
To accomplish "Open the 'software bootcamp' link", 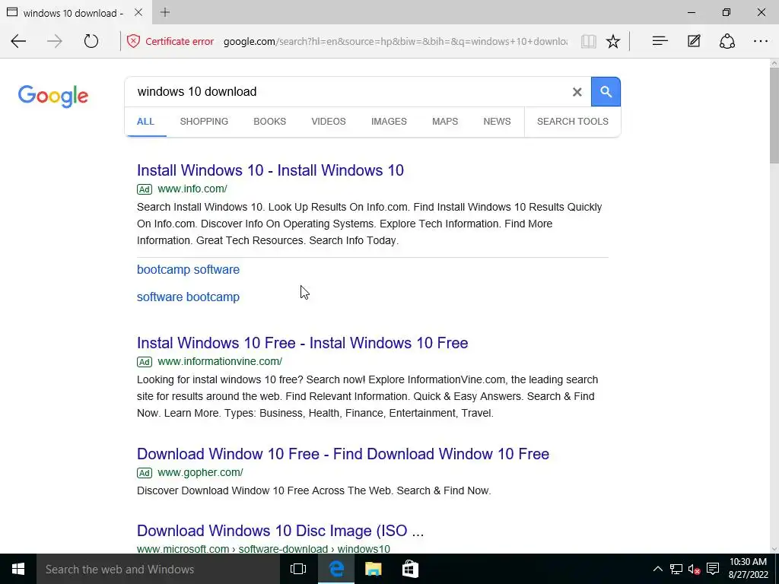I will coord(189,297).
